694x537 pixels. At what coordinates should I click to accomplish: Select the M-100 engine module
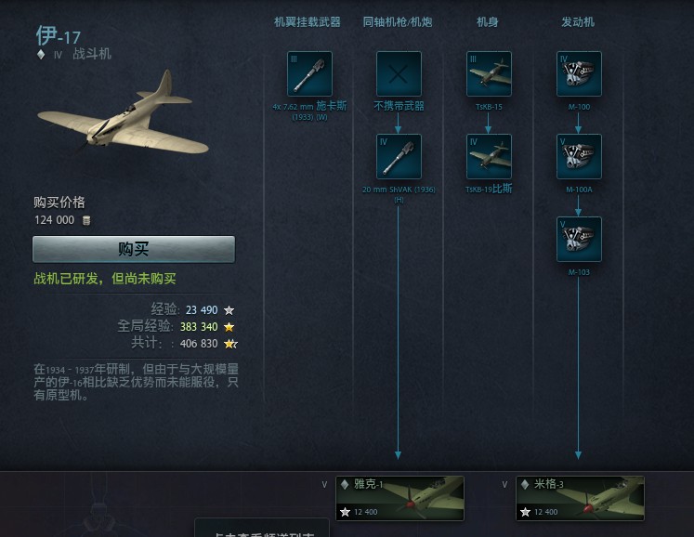579,73
